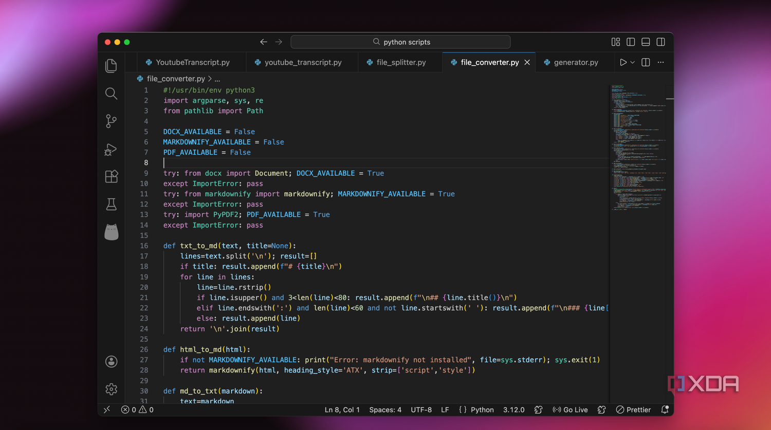The image size is (771, 430).
Task: Open the Testing flask view
Action: coord(111,204)
